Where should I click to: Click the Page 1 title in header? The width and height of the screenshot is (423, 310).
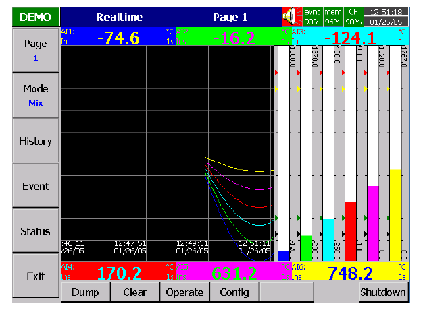[230, 18]
